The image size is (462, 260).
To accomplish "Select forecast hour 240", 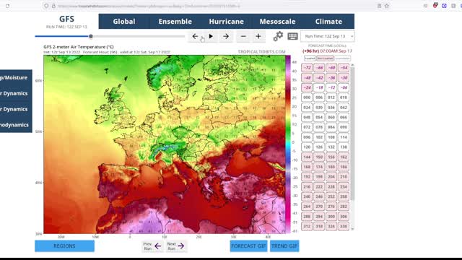I will pyautogui.click(x=307, y=196).
